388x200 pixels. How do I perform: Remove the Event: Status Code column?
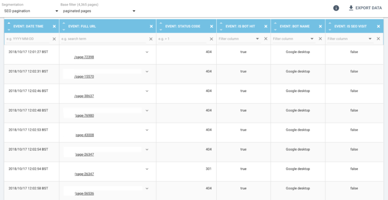tap(212, 26)
